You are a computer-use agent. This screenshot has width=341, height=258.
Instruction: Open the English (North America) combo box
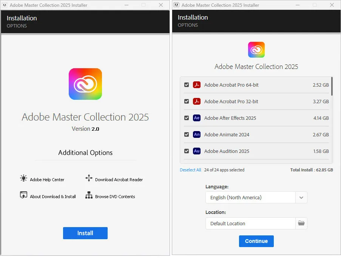(250, 197)
